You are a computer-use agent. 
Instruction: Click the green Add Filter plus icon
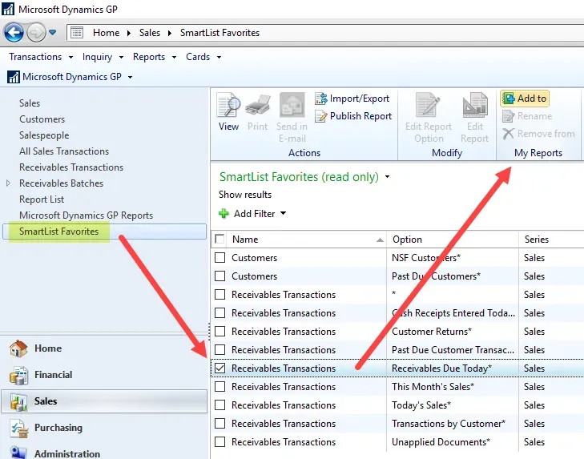coord(224,214)
